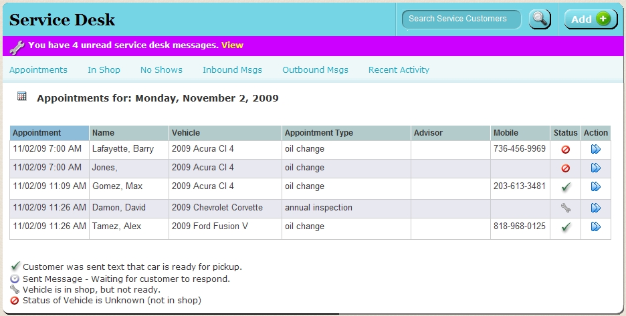Click mobile number 818-968-0125

pos(520,226)
